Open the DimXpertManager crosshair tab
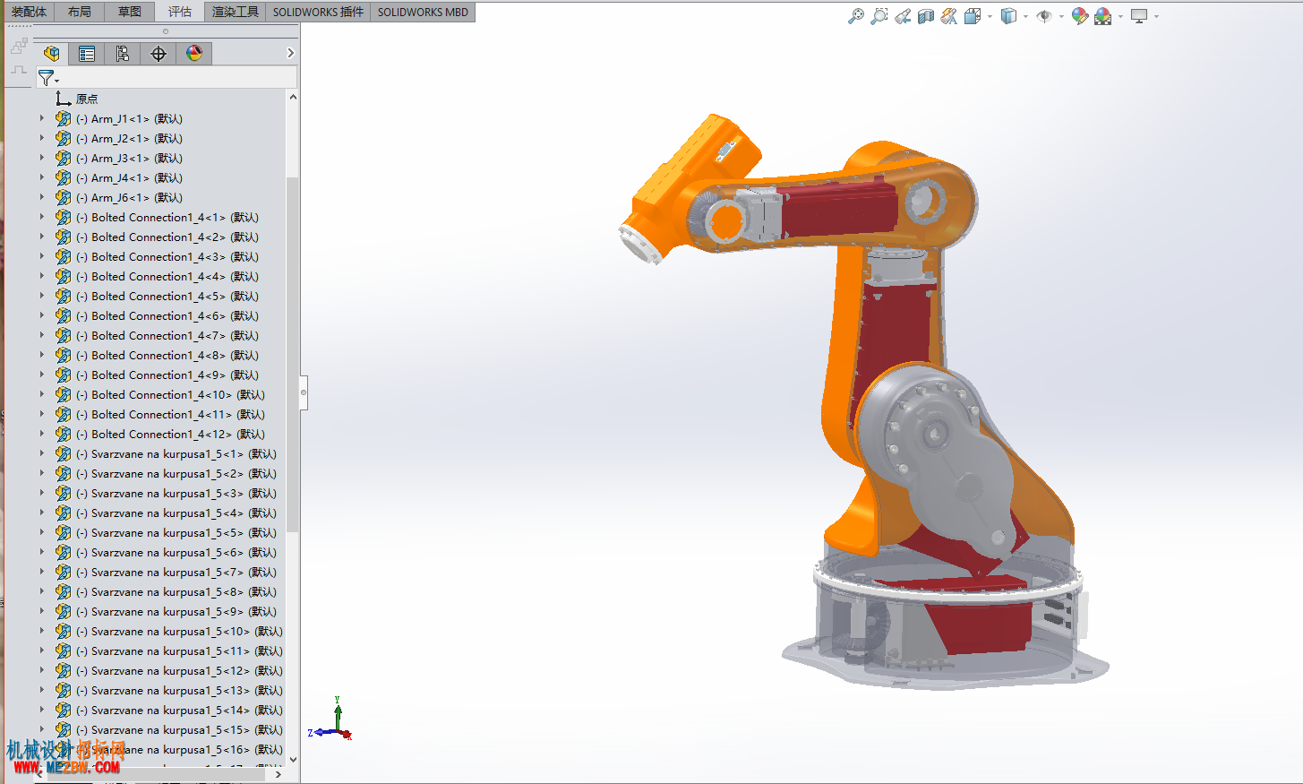Screen dimensions: 1303x784 pos(159,54)
